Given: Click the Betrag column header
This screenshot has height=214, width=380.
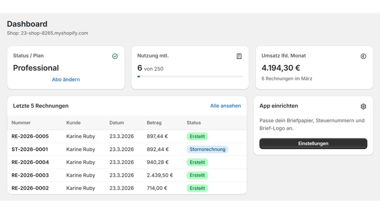Looking at the screenshot, I should pos(154,123).
